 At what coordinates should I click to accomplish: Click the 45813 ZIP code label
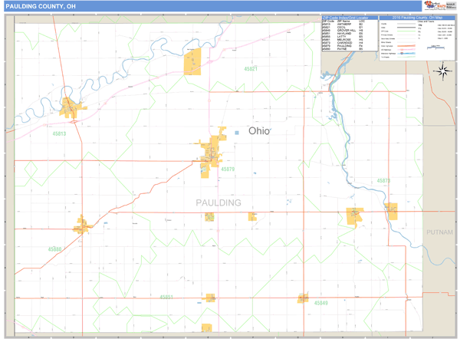59,134
